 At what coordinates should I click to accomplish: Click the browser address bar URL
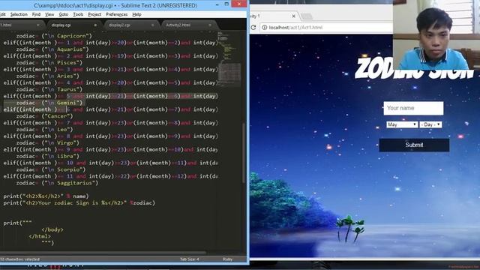295,28
